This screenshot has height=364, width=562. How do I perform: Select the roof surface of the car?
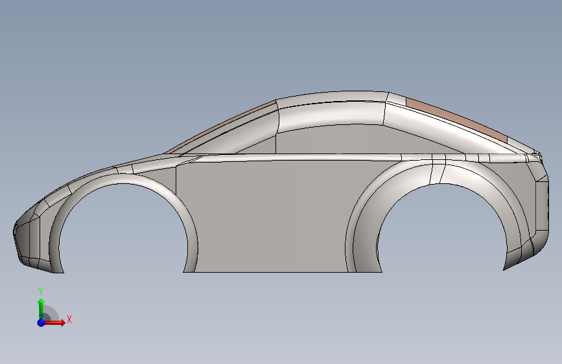(331, 96)
